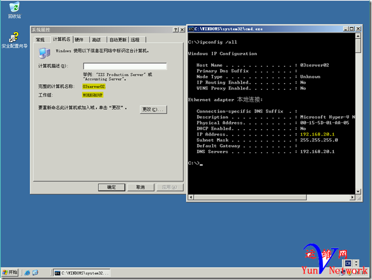Click the 更改 button to rename computer
Screen dimensions: 372x280
153,109
